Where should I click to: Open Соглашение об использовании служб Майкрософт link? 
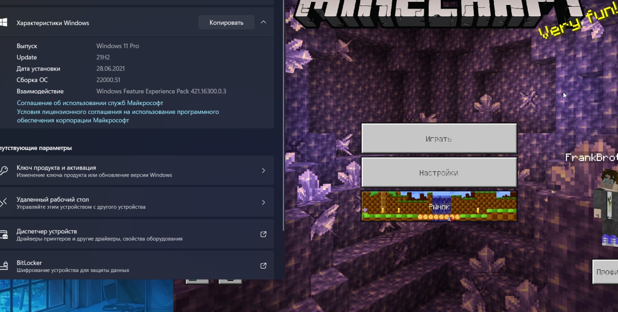pos(90,103)
